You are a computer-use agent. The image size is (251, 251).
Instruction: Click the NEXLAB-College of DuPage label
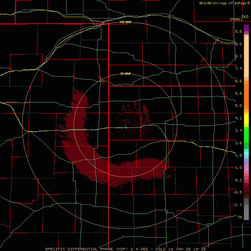pyautogui.click(x=223, y=3)
